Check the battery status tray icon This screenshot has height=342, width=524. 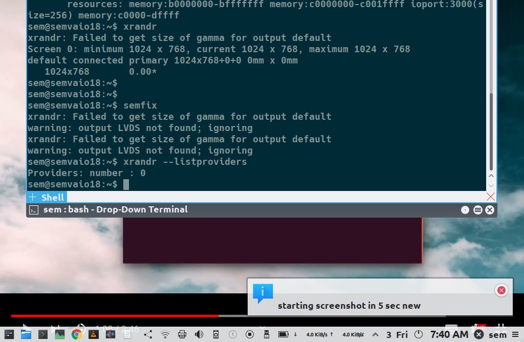tap(283, 334)
